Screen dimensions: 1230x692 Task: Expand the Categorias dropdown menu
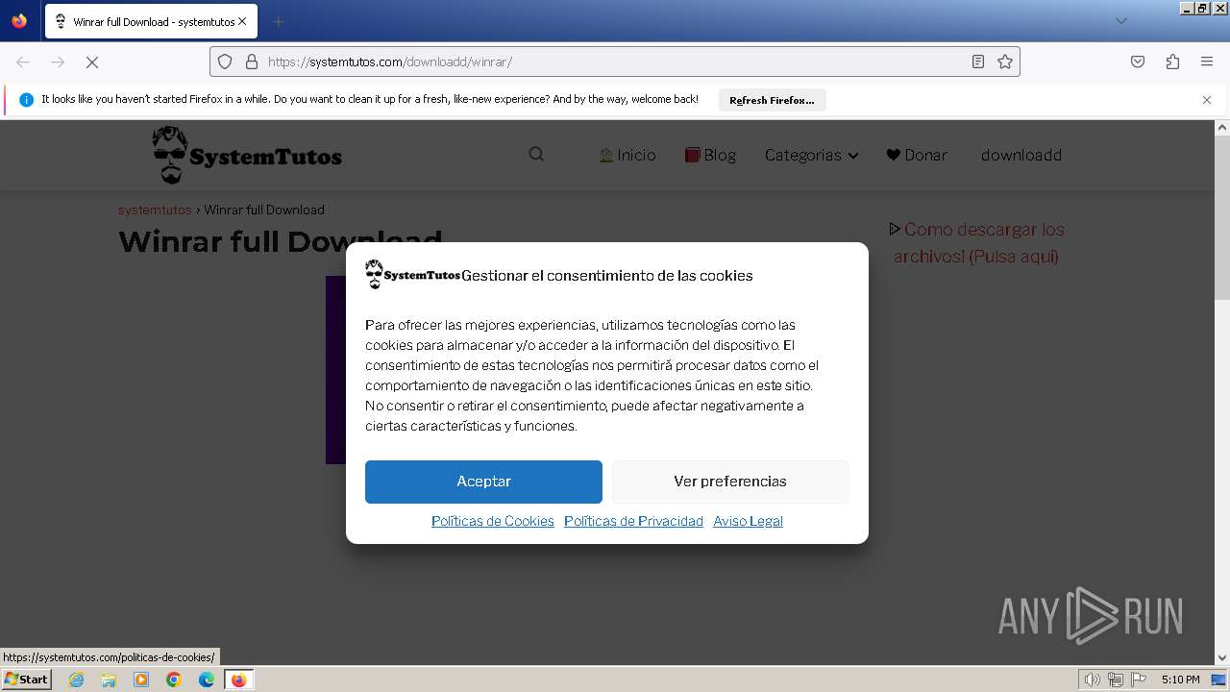[x=811, y=155]
